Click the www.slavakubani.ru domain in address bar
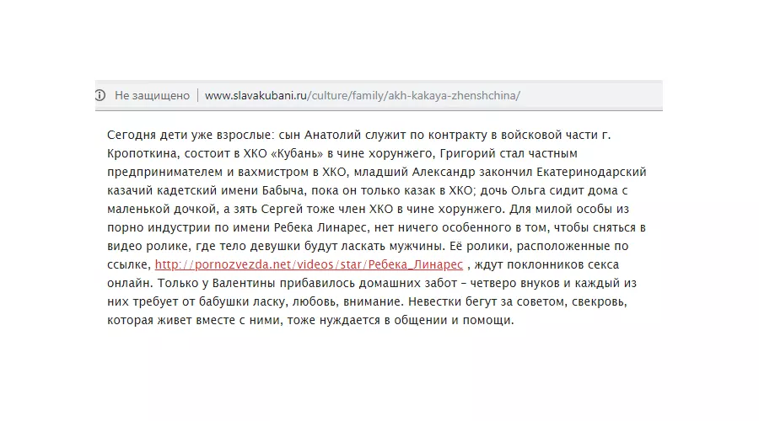This screenshot has width=759, height=421. 256,95
